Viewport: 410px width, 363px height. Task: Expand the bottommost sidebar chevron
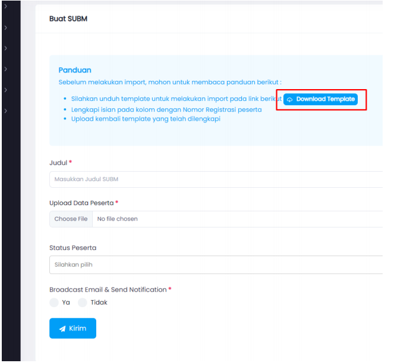[5, 111]
